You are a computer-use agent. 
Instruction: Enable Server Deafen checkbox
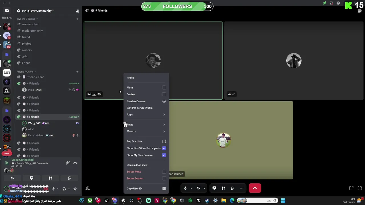coord(164,179)
